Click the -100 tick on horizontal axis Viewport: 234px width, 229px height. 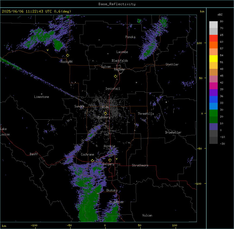coord(34,225)
